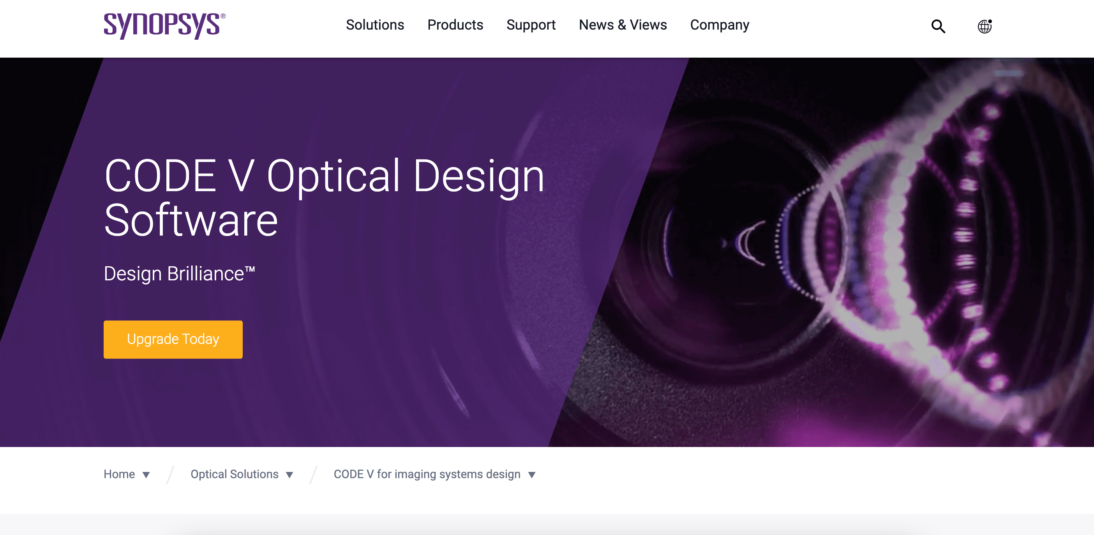Open Optical Solutions breadcrumb link
The height and width of the screenshot is (535, 1094).
[x=235, y=474]
